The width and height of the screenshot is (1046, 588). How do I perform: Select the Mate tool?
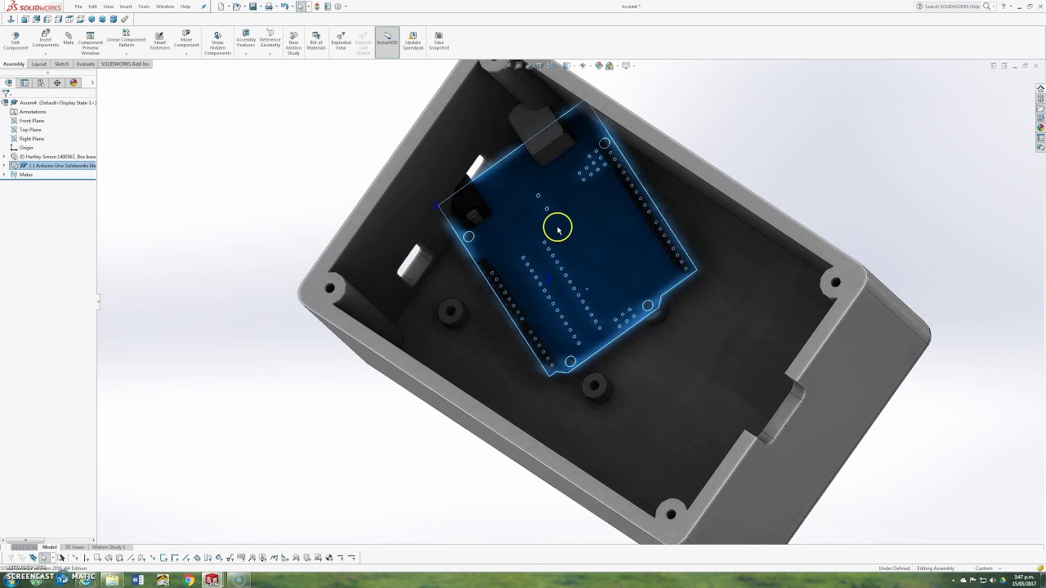[x=69, y=38]
